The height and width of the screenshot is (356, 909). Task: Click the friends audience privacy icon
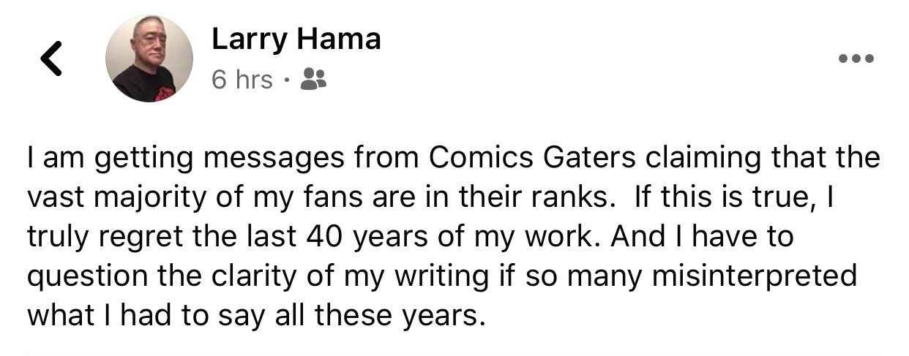coord(314,79)
